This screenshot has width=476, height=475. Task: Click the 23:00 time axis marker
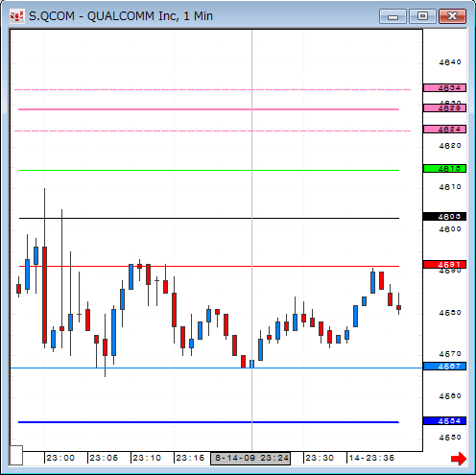coord(60,458)
